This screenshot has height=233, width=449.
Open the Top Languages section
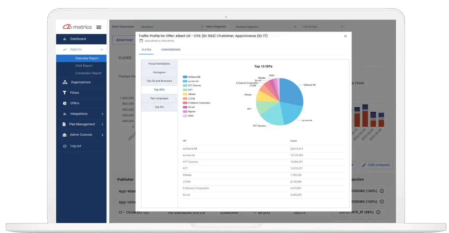pyautogui.click(x=159, y=98)
